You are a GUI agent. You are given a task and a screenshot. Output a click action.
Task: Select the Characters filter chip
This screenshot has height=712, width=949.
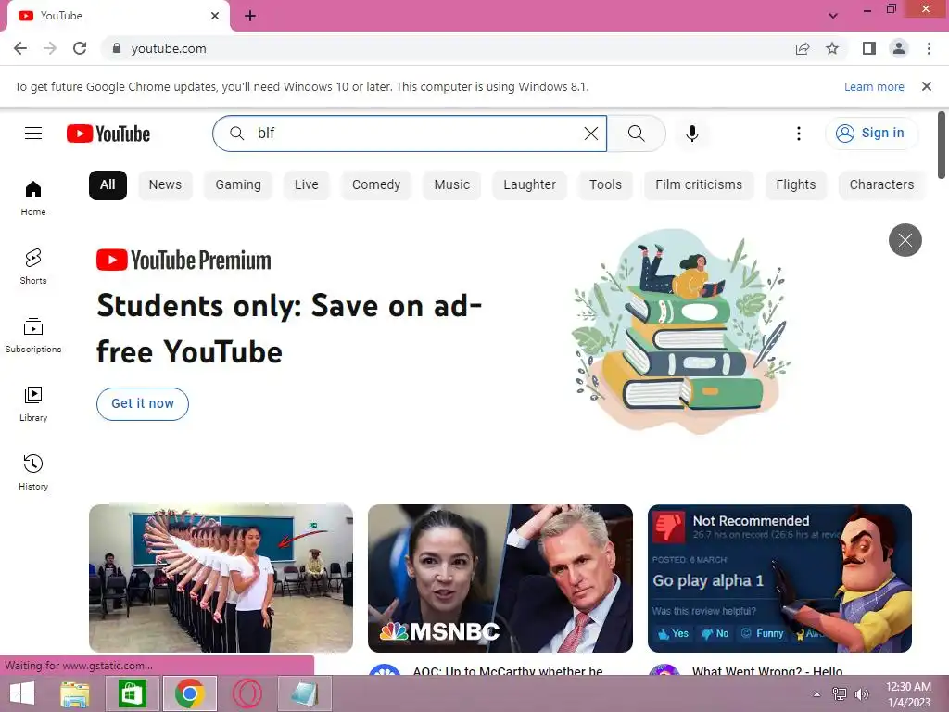click(882, 184)
